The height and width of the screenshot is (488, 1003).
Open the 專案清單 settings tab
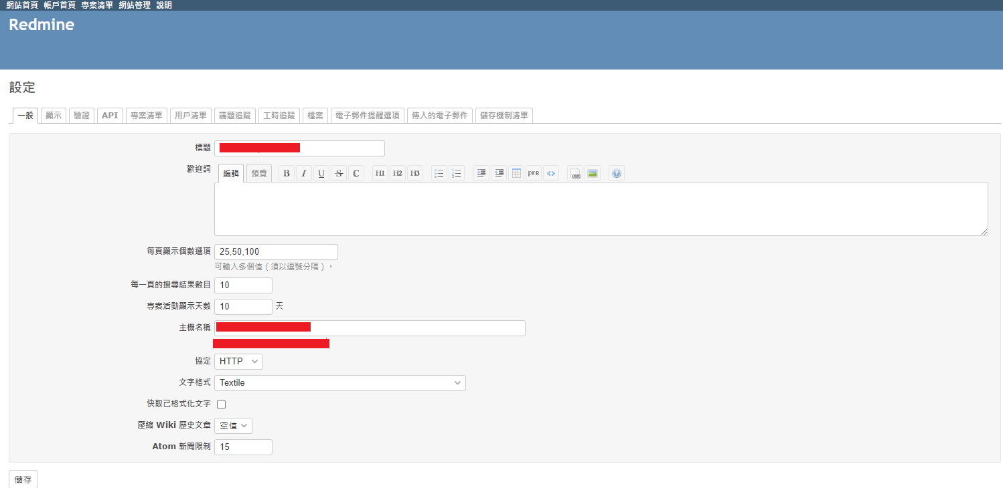(147, 116)
